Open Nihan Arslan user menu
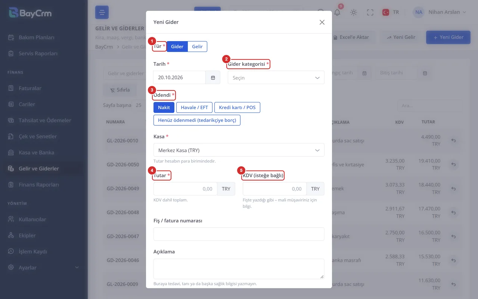The image size is (478, 299). point(440,12)
